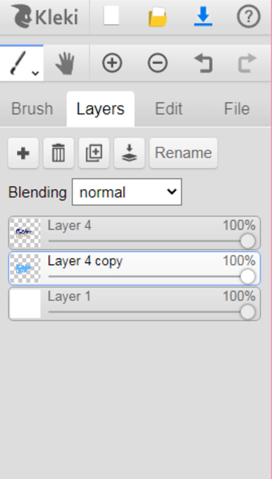Open the Blending mode dropdown

pos(127,192)
